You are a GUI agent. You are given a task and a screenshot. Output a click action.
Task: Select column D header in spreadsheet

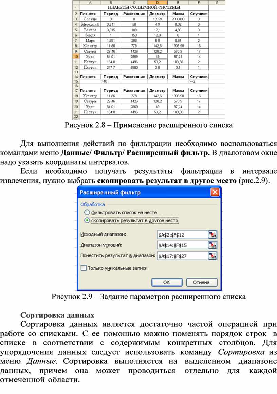(157, 3)
